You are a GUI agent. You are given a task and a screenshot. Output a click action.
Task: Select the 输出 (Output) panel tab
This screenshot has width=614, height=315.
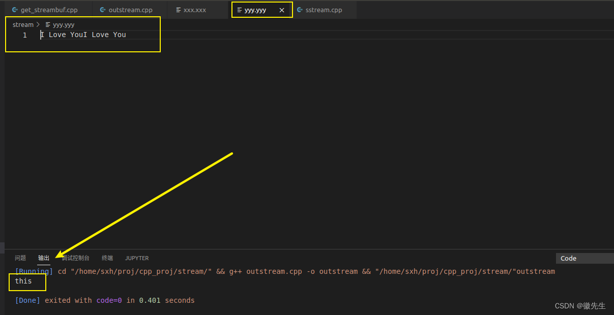[44, 258]
